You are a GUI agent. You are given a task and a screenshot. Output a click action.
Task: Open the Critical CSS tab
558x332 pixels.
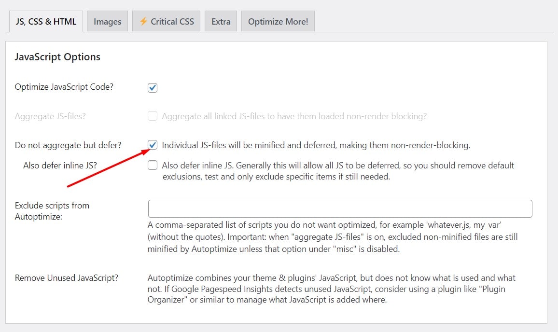point(166,21)
